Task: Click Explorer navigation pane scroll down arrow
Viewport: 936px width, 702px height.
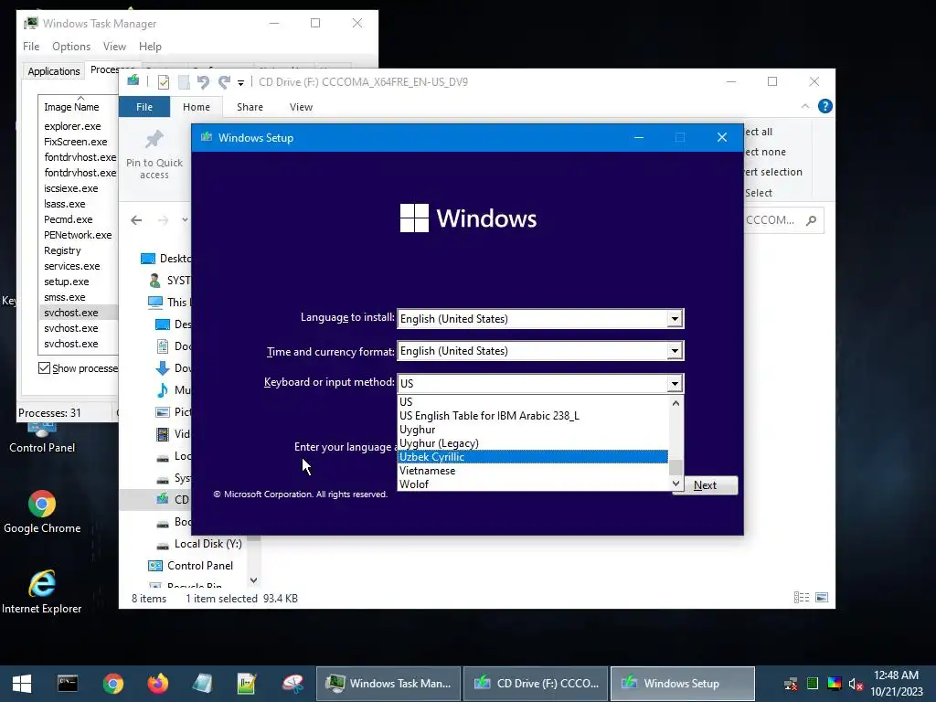Action: click(x=254, y=580)
